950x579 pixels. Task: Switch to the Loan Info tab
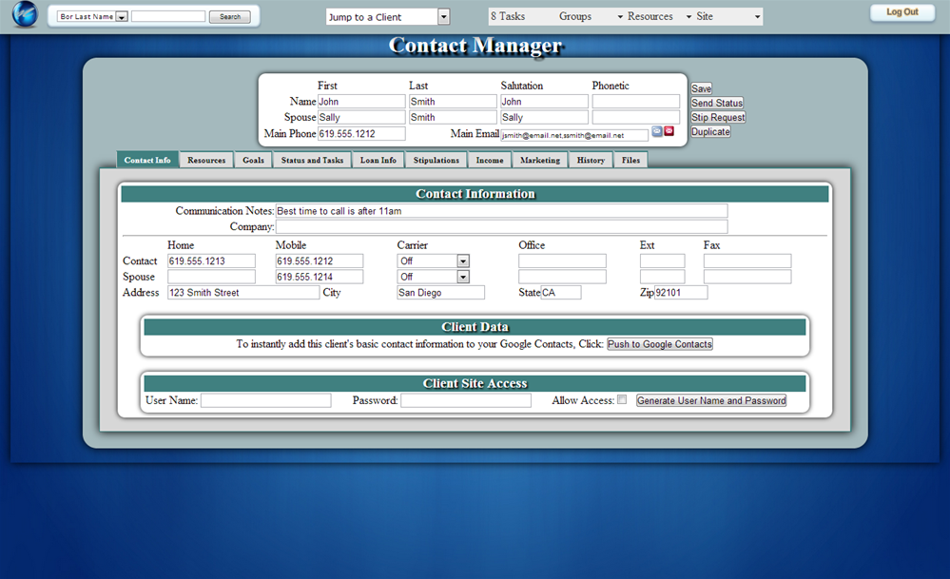click(x=378, y=160)
